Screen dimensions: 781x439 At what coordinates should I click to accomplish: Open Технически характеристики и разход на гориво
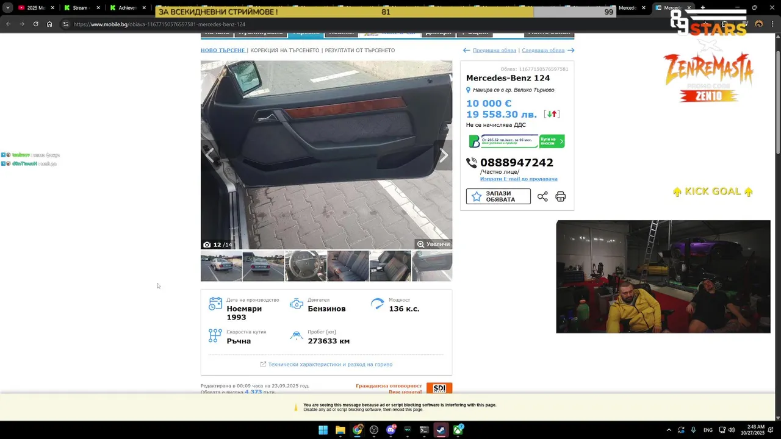pyautogui.click(x=330, y=364)
